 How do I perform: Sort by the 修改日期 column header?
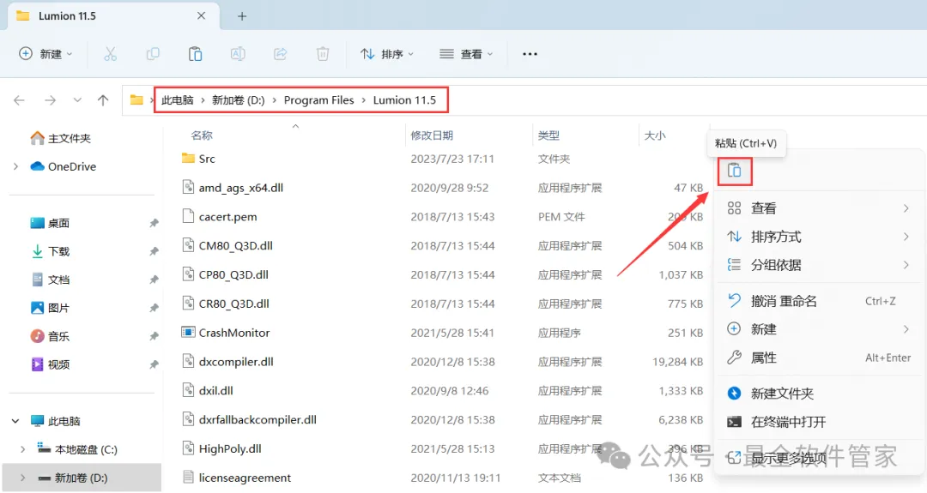pyautogui.click(x=432, y=135)
